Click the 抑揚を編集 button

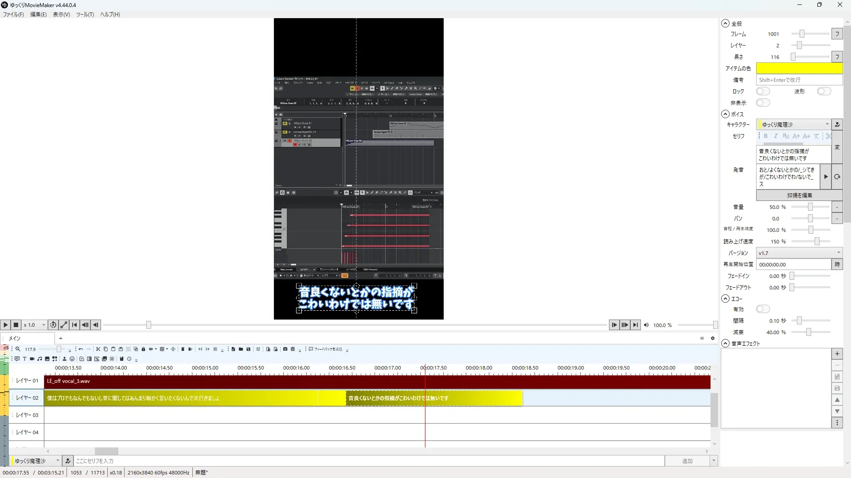pyautogui.click(x=799, y=195)
